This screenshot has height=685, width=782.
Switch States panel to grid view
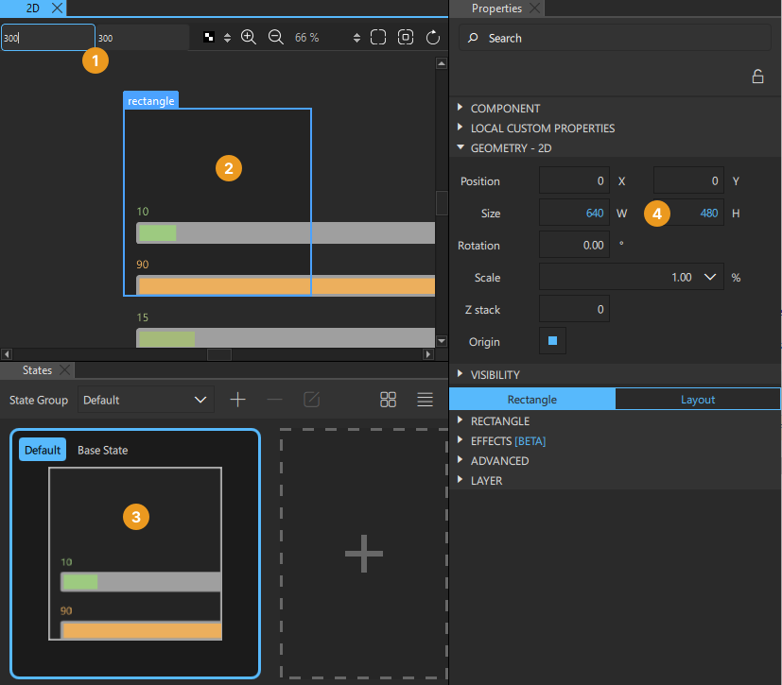pyautogui.click(x=388, y=399)
